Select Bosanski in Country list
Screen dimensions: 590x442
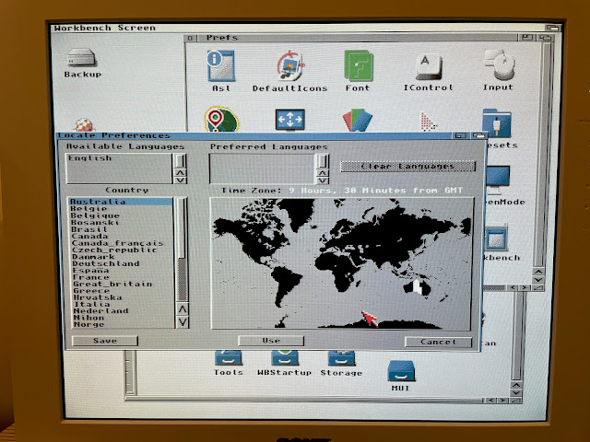(x=121, y=222)
